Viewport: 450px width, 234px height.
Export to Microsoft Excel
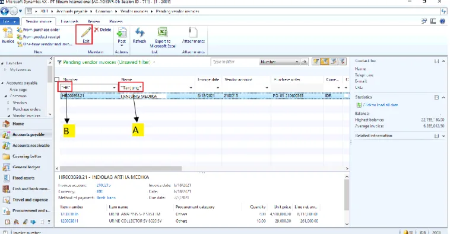point(163,37)
